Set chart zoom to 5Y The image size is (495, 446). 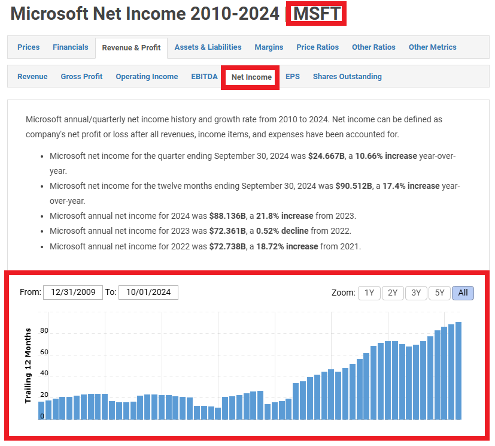tap(439, 293)
